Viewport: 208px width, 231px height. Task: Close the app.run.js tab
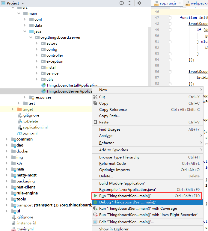(180, 3)
